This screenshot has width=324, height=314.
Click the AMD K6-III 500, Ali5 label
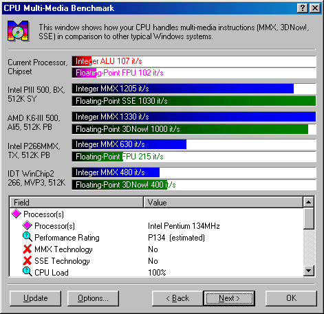point(34,122)
